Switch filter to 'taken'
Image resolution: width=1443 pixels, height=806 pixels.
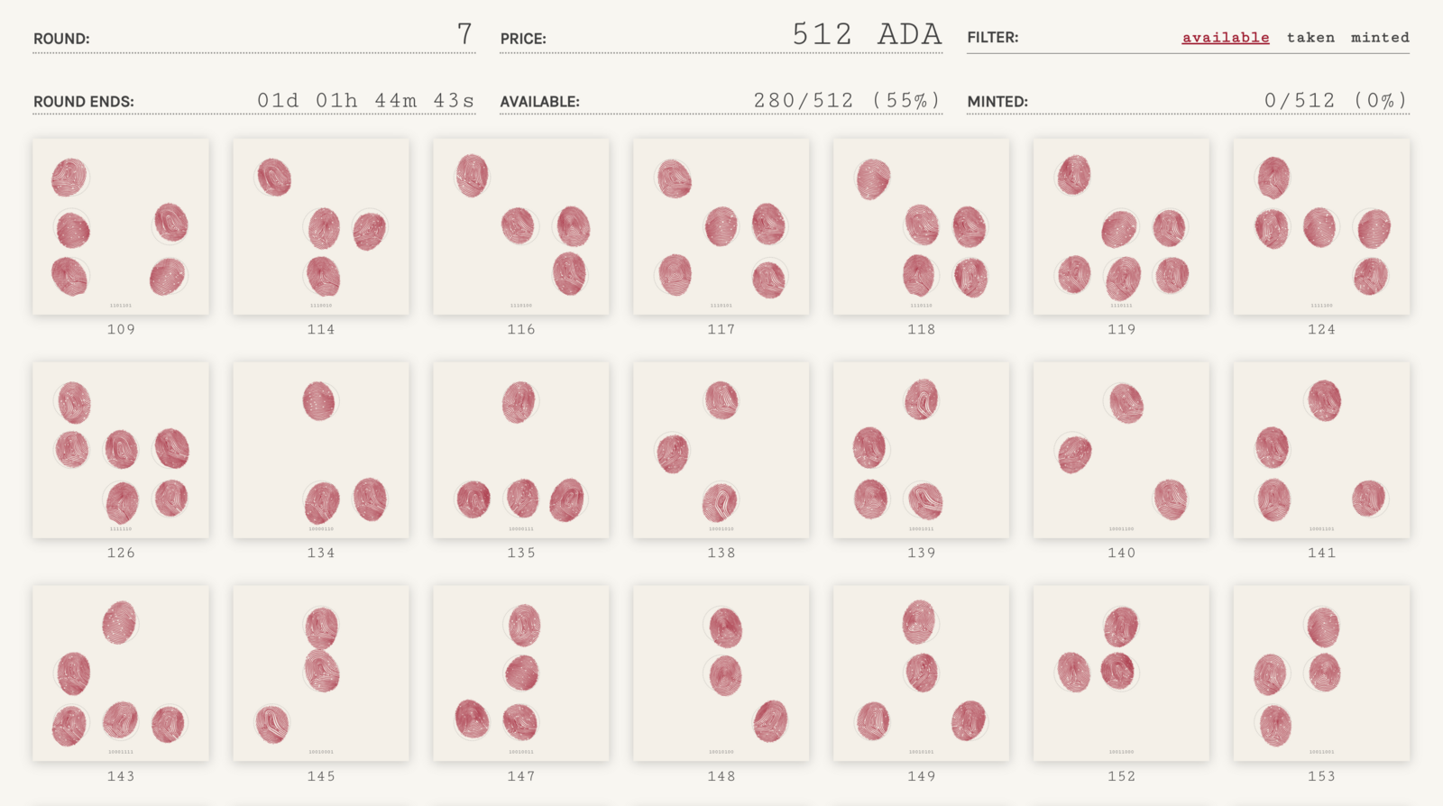pyautogui.click(x=1310, y=38)
